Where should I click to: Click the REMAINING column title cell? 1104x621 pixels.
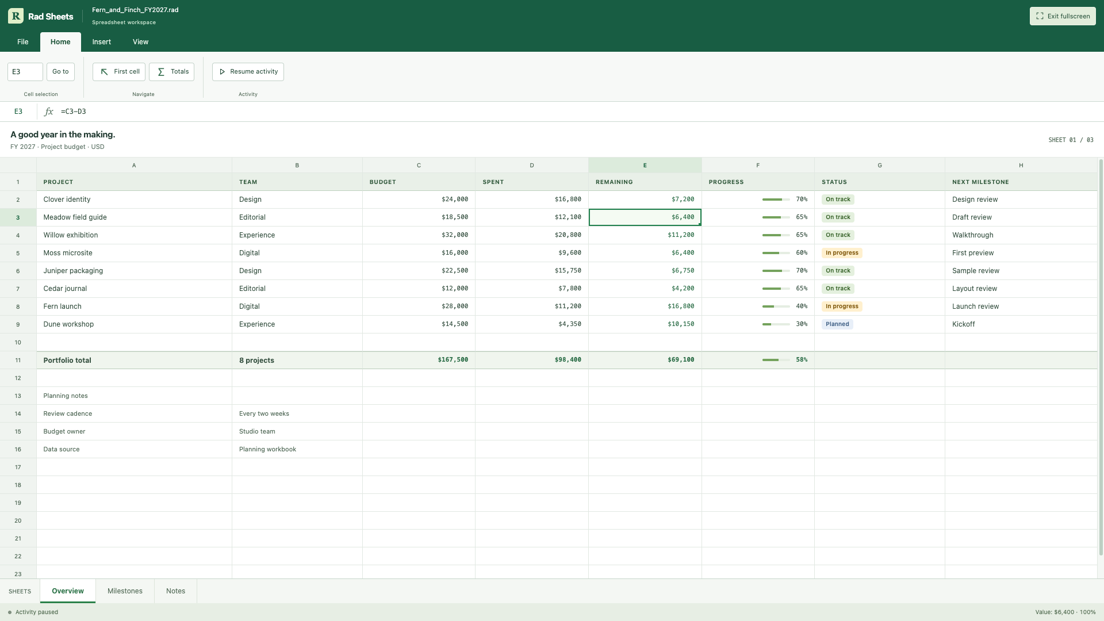645,182
